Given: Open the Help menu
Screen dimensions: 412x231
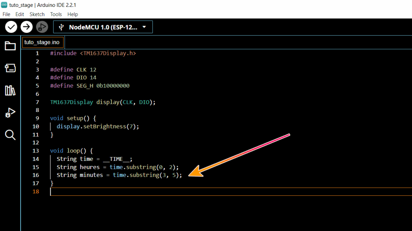Looking at the screenshot, I should tap(72, 14).
